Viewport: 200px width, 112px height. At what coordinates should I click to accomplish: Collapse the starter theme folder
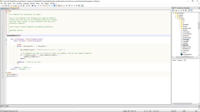[x=177, y=19]
